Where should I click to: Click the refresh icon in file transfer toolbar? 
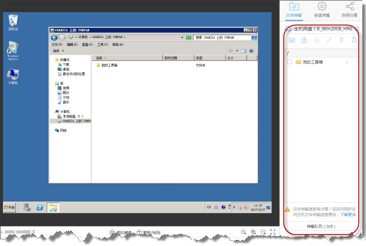(x=354, y=40)
